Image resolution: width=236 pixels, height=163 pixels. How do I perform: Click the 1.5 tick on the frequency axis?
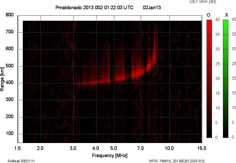coord(18,148)
